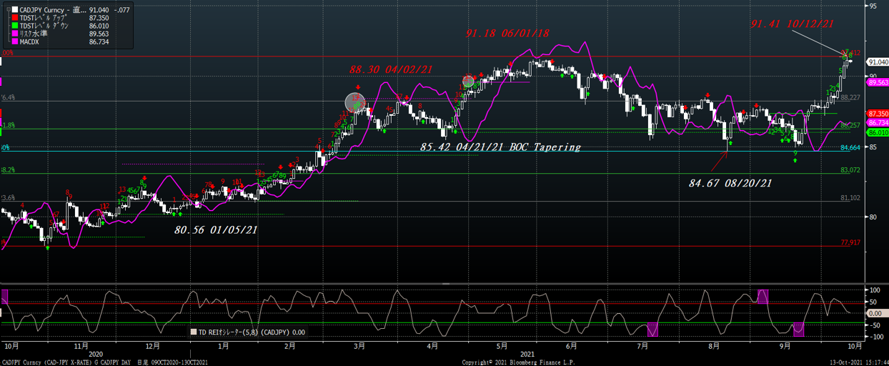
Task: Click the 85.42 BOC Tapering annotation
Action: 500,147
